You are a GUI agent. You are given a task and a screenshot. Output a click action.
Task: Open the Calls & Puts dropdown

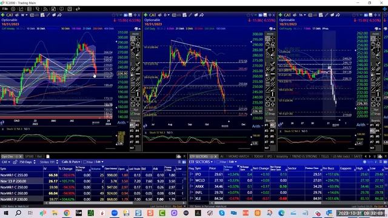coord(71,162)
